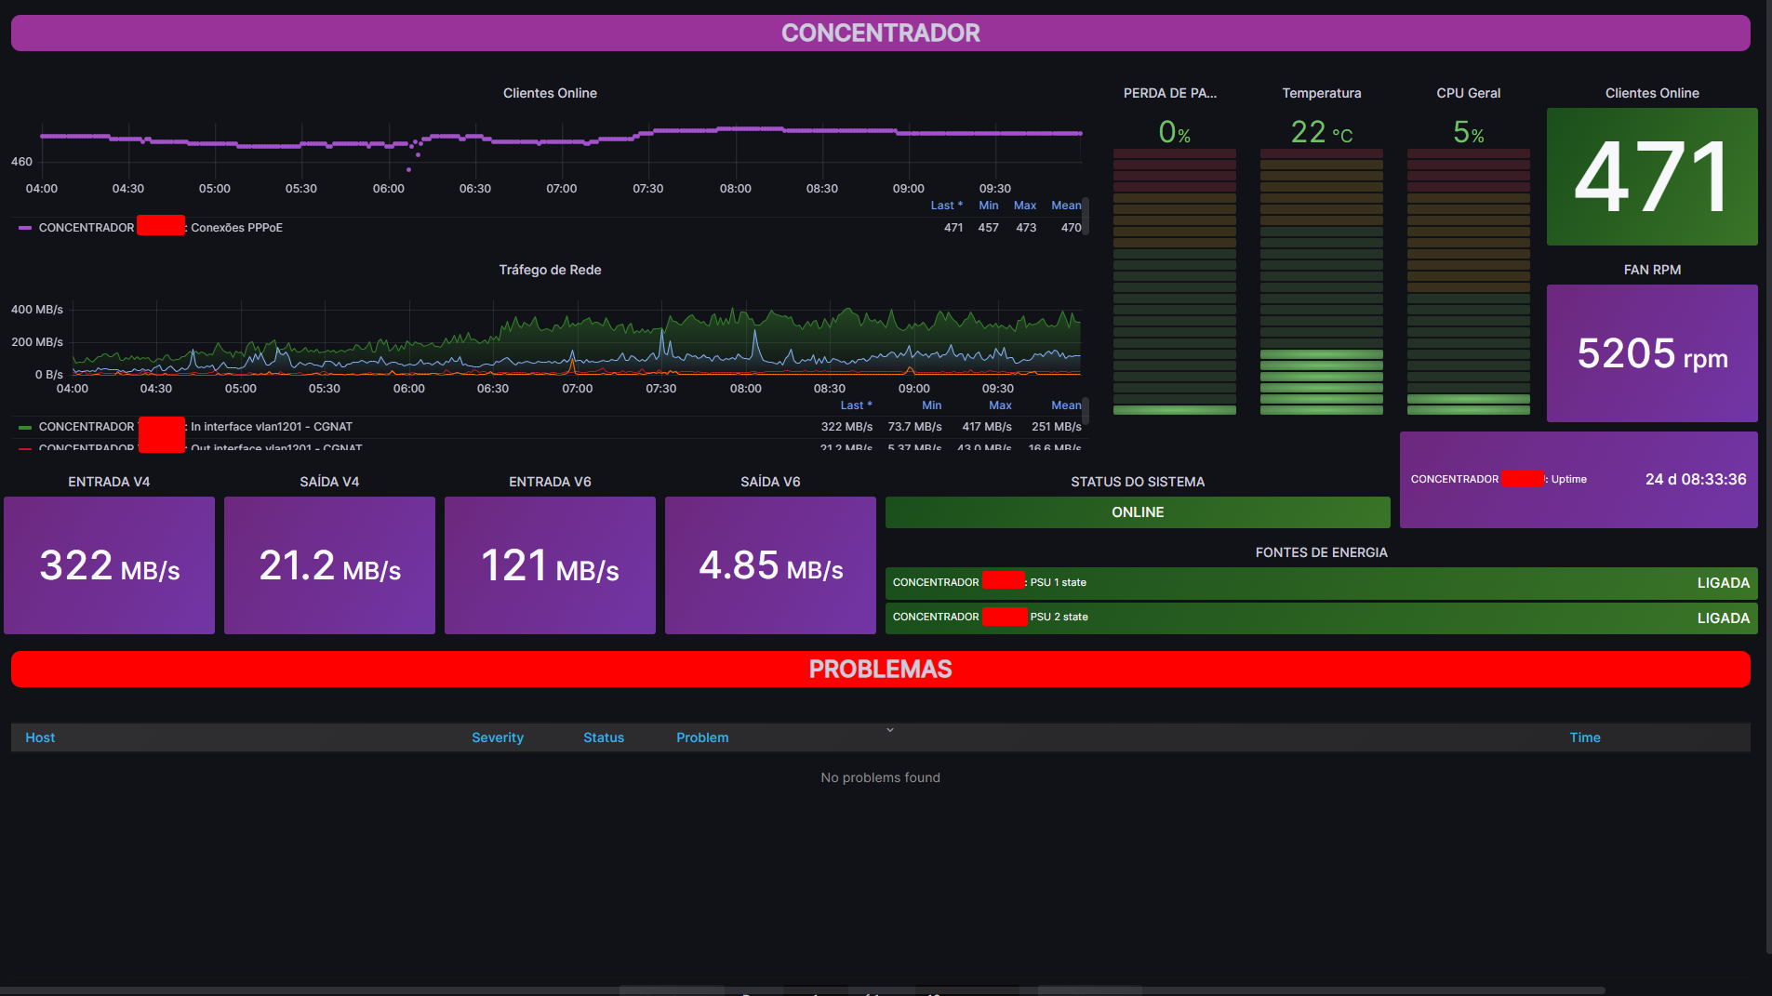
Task: Click the Temperatura bar gauge
Action: (1321, 279)
